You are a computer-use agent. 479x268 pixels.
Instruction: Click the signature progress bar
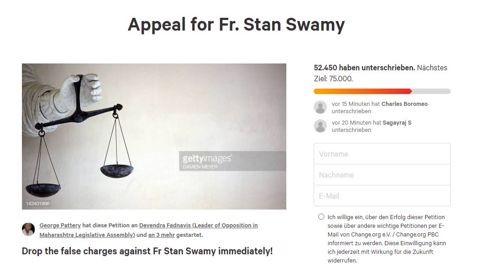tap(382, 91)
